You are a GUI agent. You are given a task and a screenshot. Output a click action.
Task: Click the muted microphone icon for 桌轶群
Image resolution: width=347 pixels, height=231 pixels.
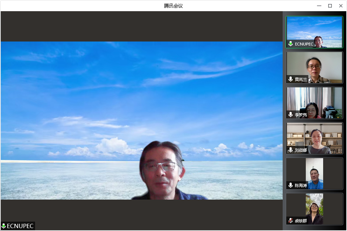(291, 221)
